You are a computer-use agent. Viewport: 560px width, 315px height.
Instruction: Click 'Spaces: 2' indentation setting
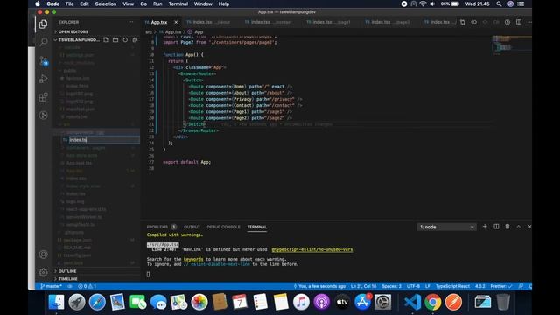[x=391, y=286]
